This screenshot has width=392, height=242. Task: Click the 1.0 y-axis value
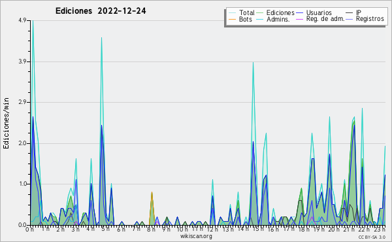22,184
